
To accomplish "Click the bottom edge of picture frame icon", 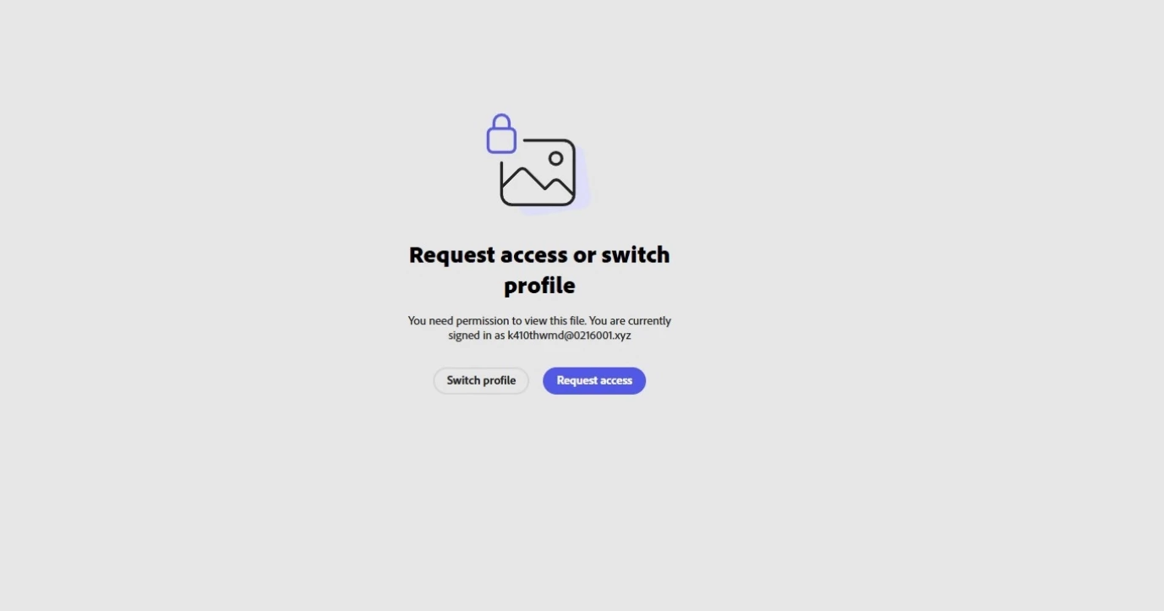I will pos(538,205).
